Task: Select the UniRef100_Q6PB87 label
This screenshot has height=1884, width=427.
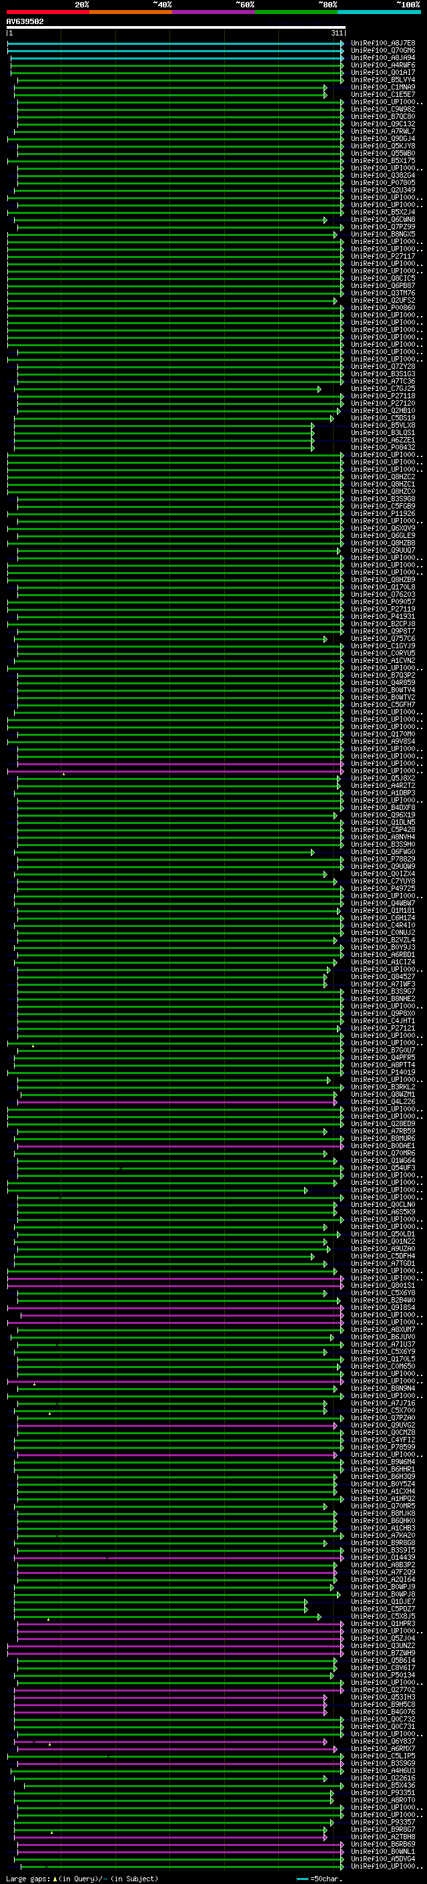Action: pos(383,285)
